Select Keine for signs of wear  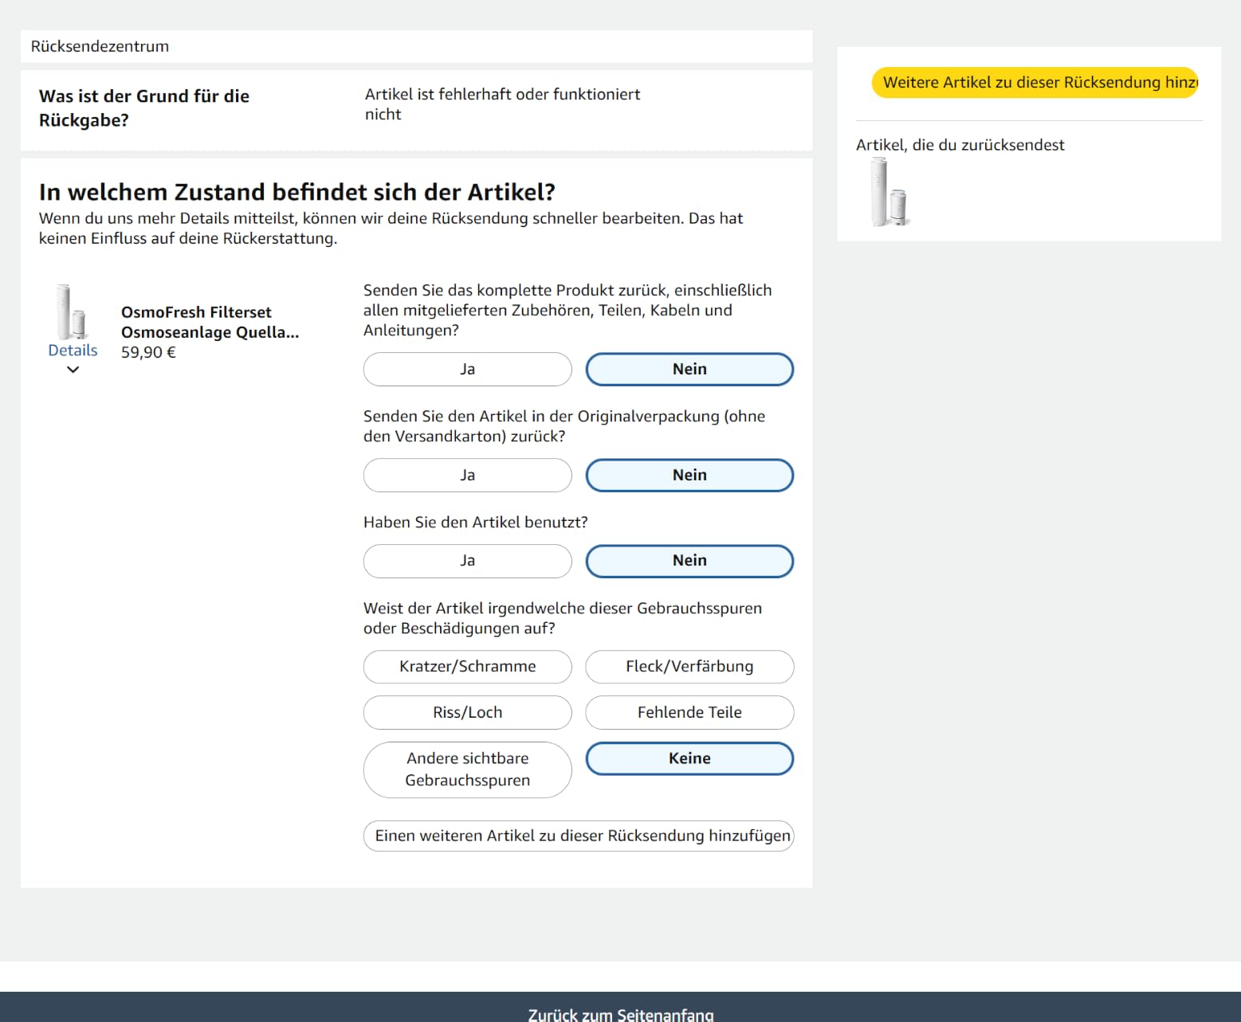tap(689, 758)
